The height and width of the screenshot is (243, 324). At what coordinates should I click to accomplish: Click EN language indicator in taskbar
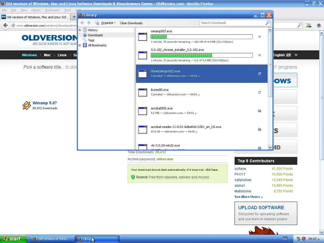pos(285,239)
